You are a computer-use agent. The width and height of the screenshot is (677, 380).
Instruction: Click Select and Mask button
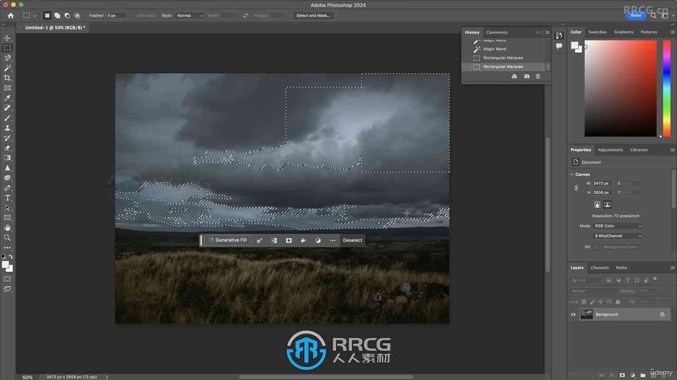pyautogui.click(x=313, y=16)
